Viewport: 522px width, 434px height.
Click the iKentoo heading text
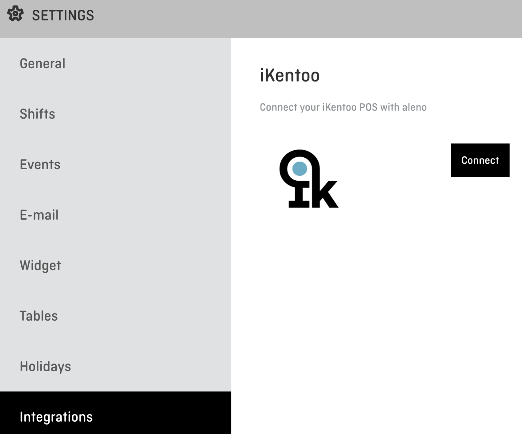290,75
